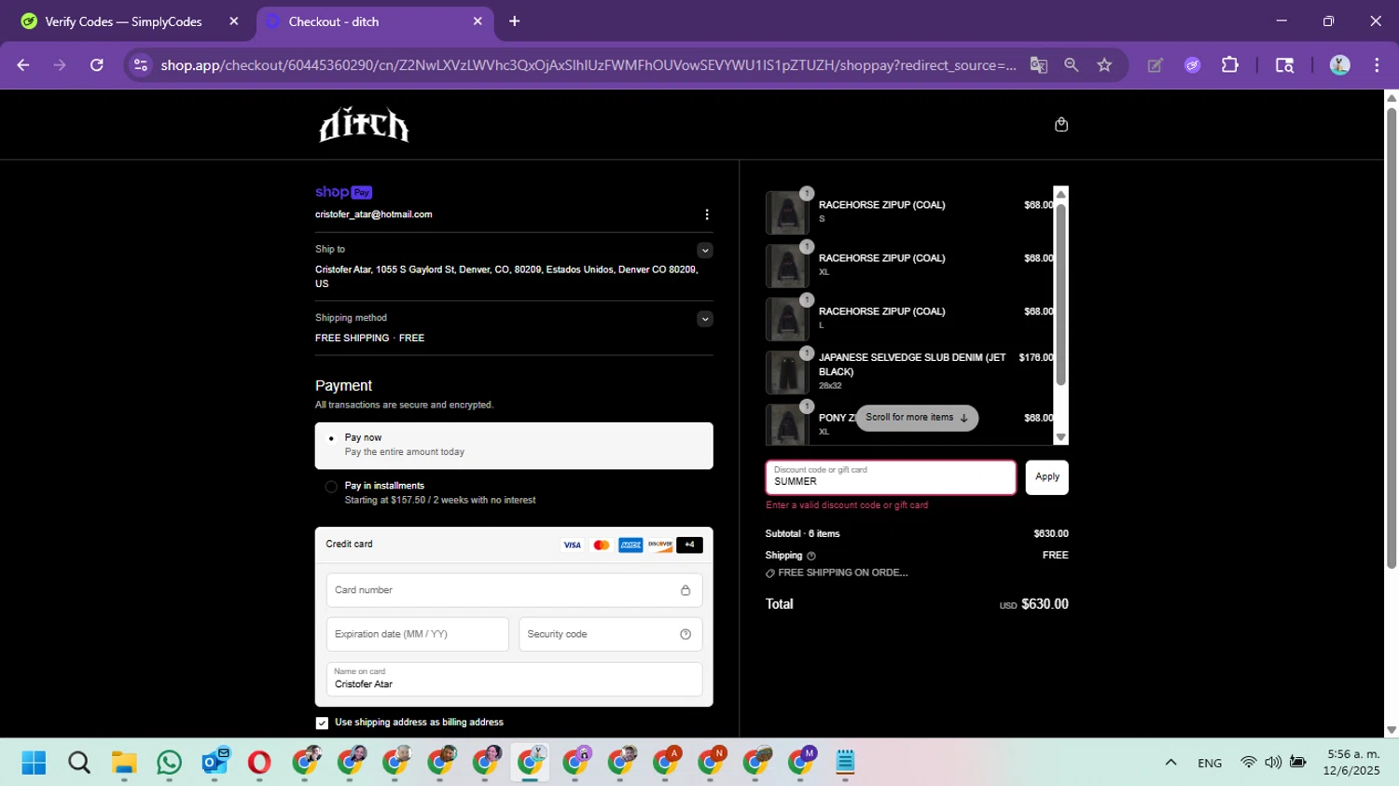Click the scroll down arrow of item list
This screenshot has height=786, width=1399.
tap(1060, 437)
